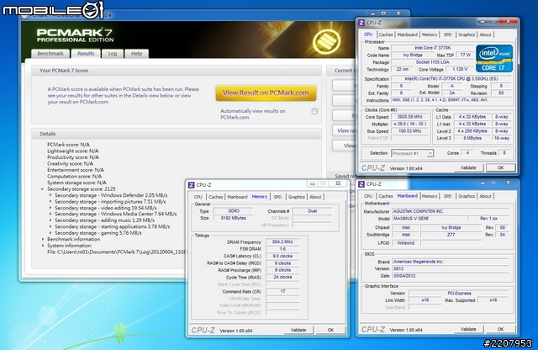This screenshot has height=350, width=538.
Task: Click the Core Speed 3920.59 MHz value
Action: (x=409, y=117)
